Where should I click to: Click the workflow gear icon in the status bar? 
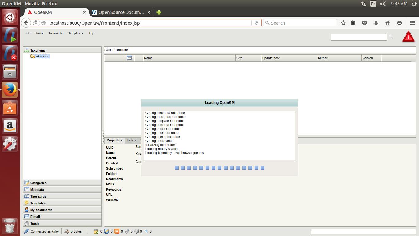[x=137, y=231]
